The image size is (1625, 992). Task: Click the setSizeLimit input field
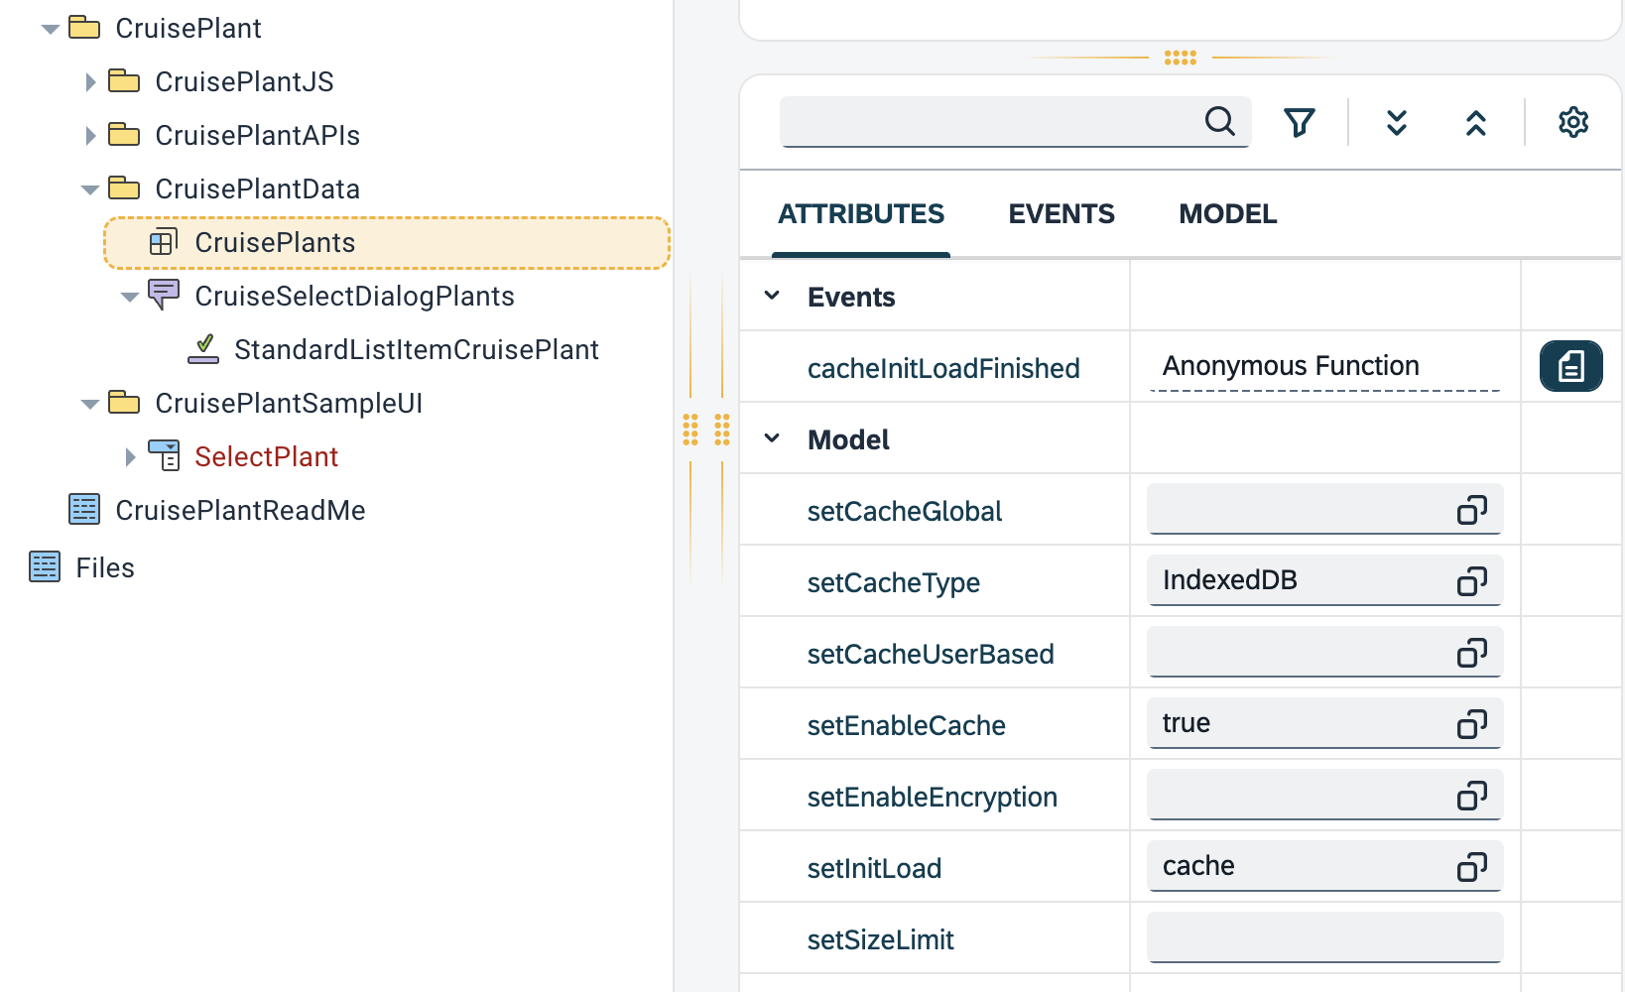(1324, 937)
